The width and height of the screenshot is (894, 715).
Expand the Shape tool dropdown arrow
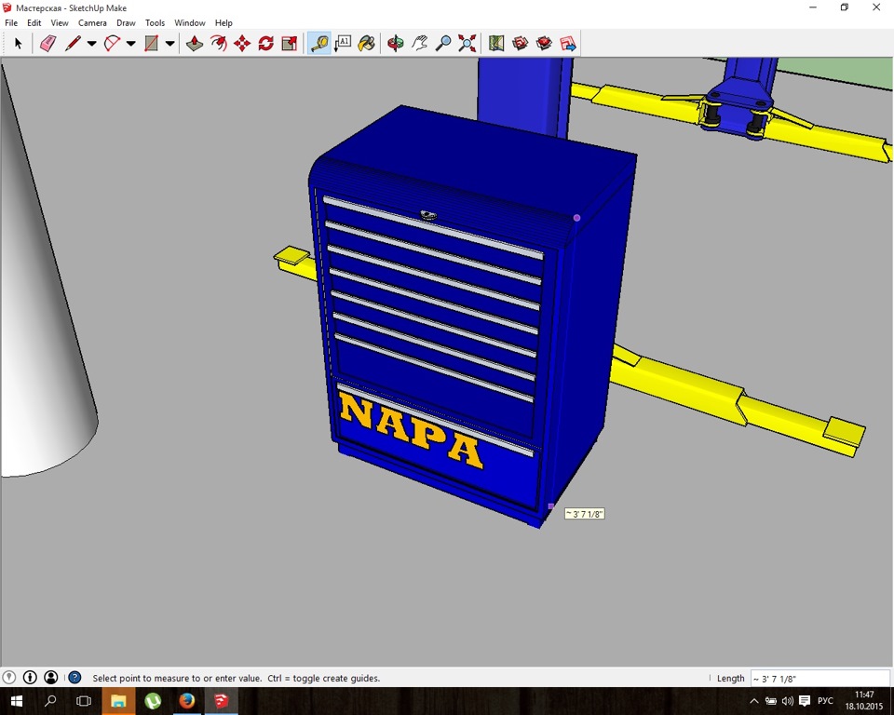(x=169, y=44)
